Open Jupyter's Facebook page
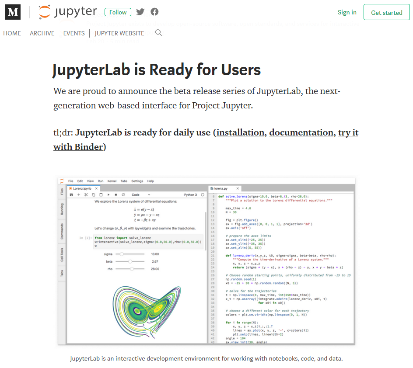This screenshot has height=368, width=413. point(154,12)
